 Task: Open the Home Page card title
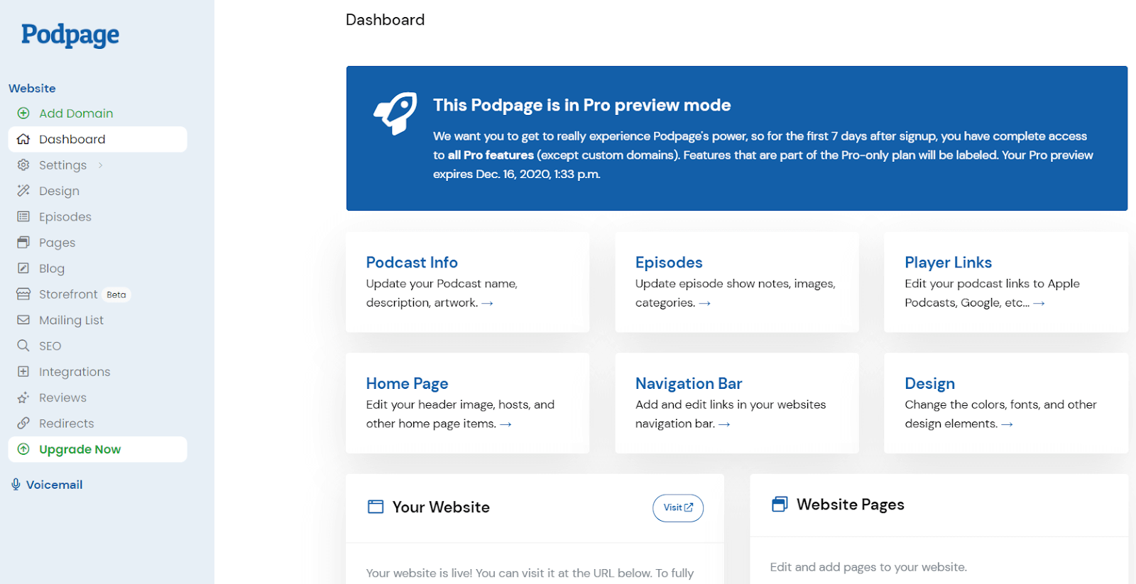pos(407,384)
